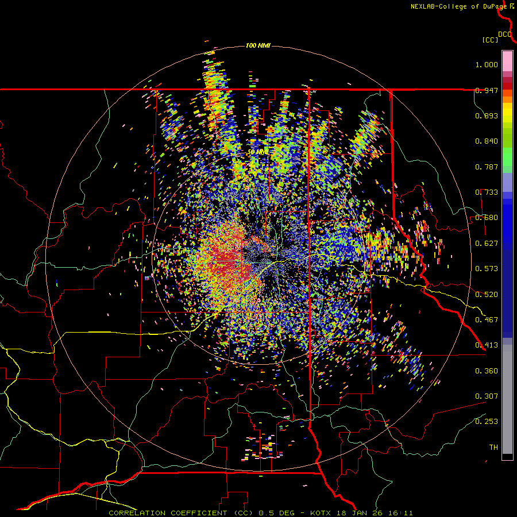This screenshot has width=517, height=517.
Task: Select the 0.467 scale label
Action: (x=487, y=320)
